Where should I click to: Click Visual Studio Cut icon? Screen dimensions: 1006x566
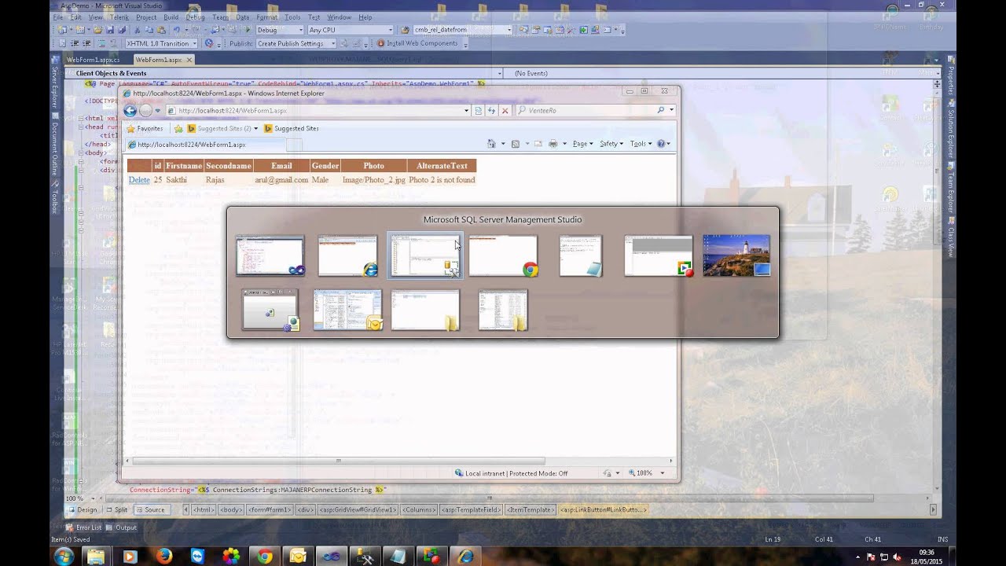138,30
